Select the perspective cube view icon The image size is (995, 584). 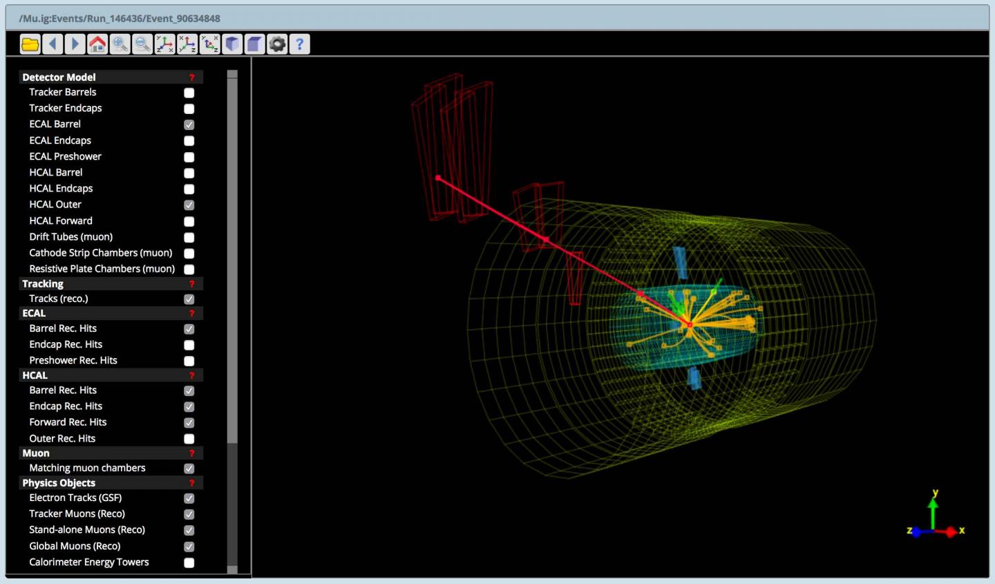(231, 44)
